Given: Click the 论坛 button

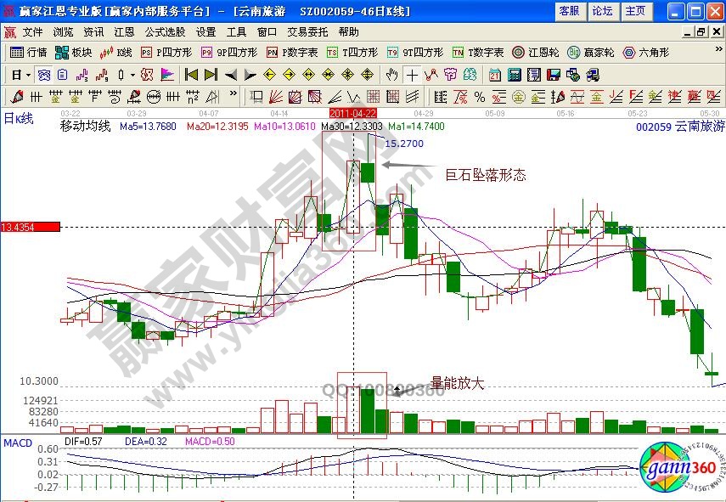Looking at the screenshot, I should coord(602,11).
